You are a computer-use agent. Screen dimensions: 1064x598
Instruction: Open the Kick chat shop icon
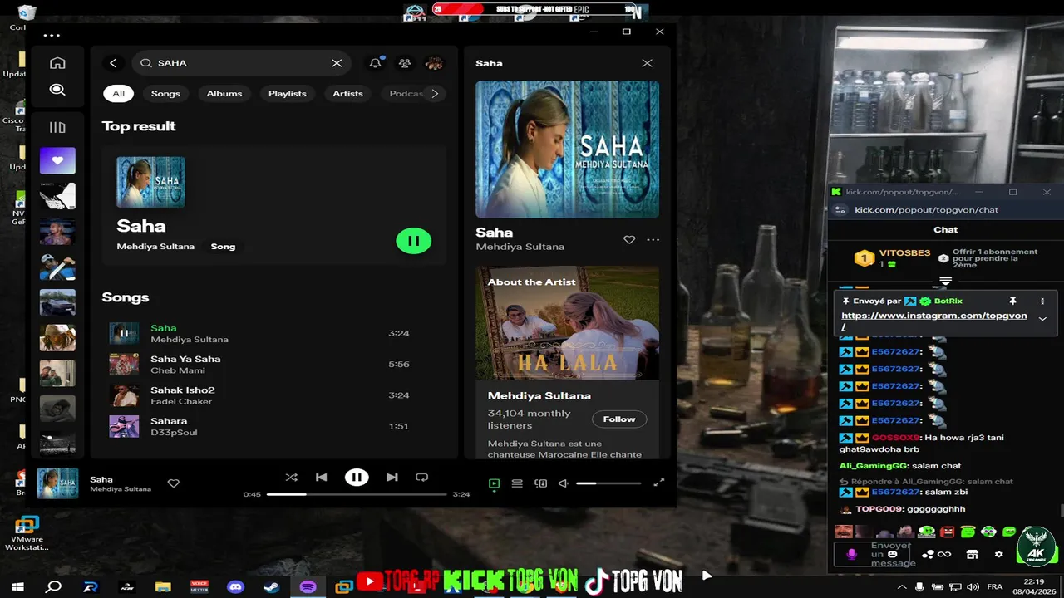click(972, 554)
